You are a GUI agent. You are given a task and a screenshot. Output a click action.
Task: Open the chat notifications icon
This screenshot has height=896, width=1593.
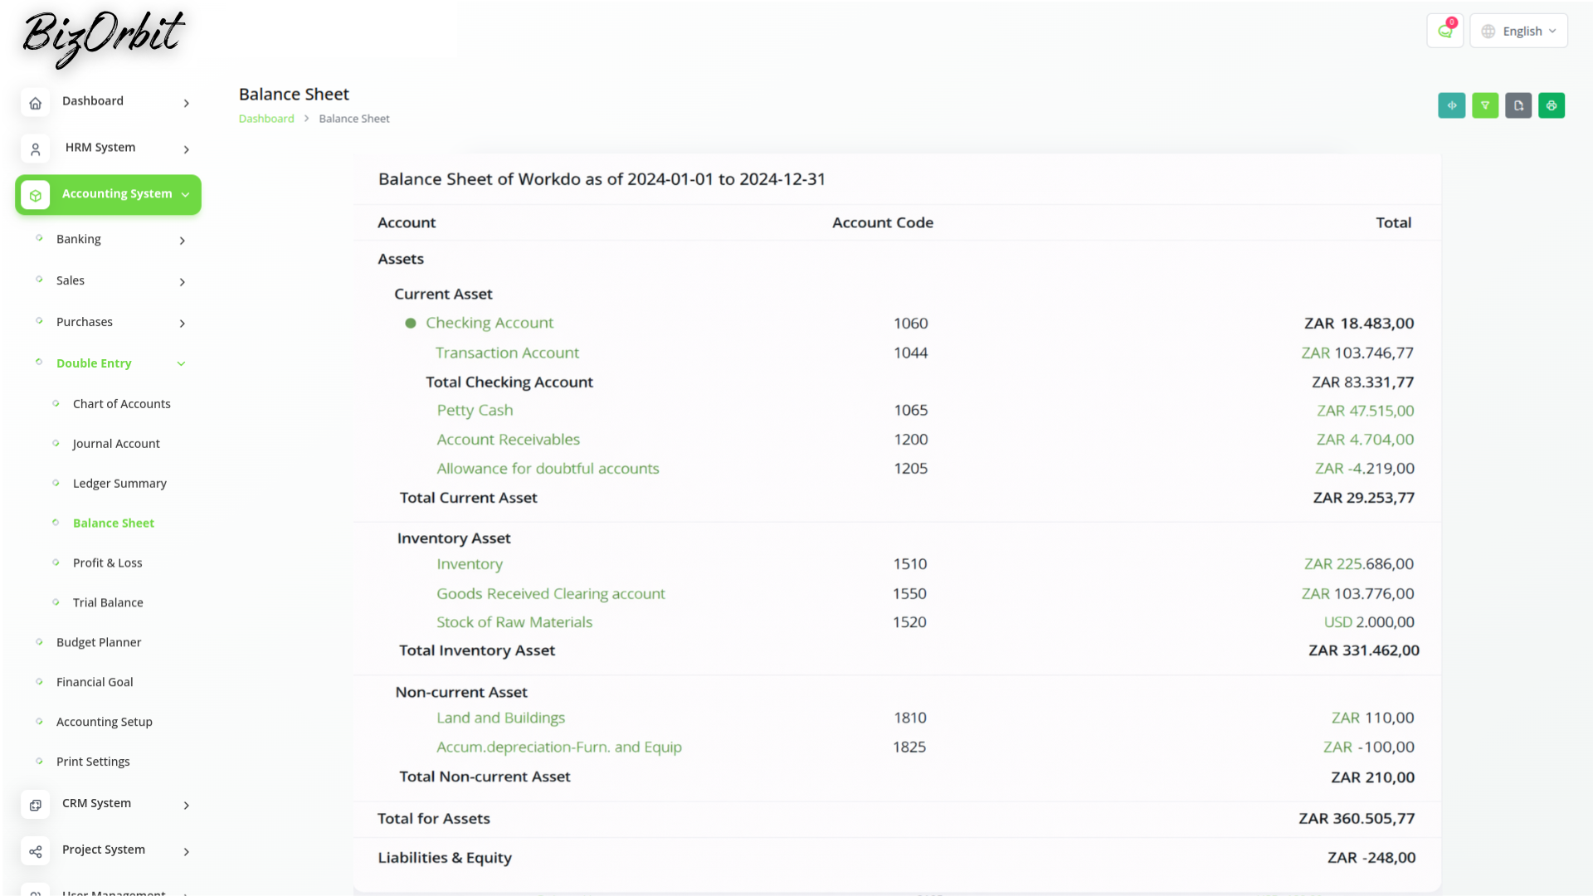(1445, 31)
